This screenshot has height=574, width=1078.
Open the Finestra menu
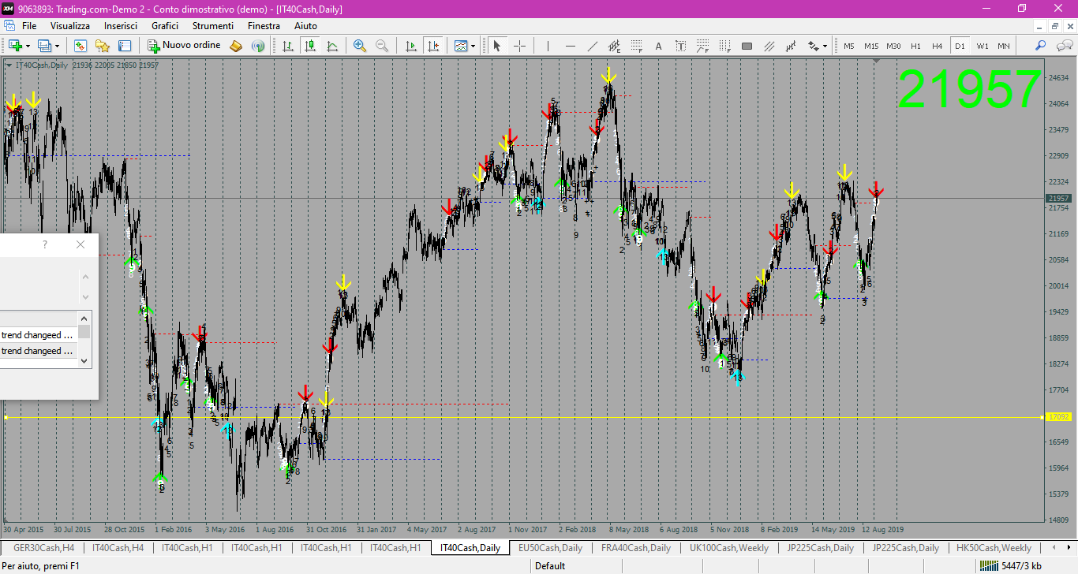pos(264,26)
